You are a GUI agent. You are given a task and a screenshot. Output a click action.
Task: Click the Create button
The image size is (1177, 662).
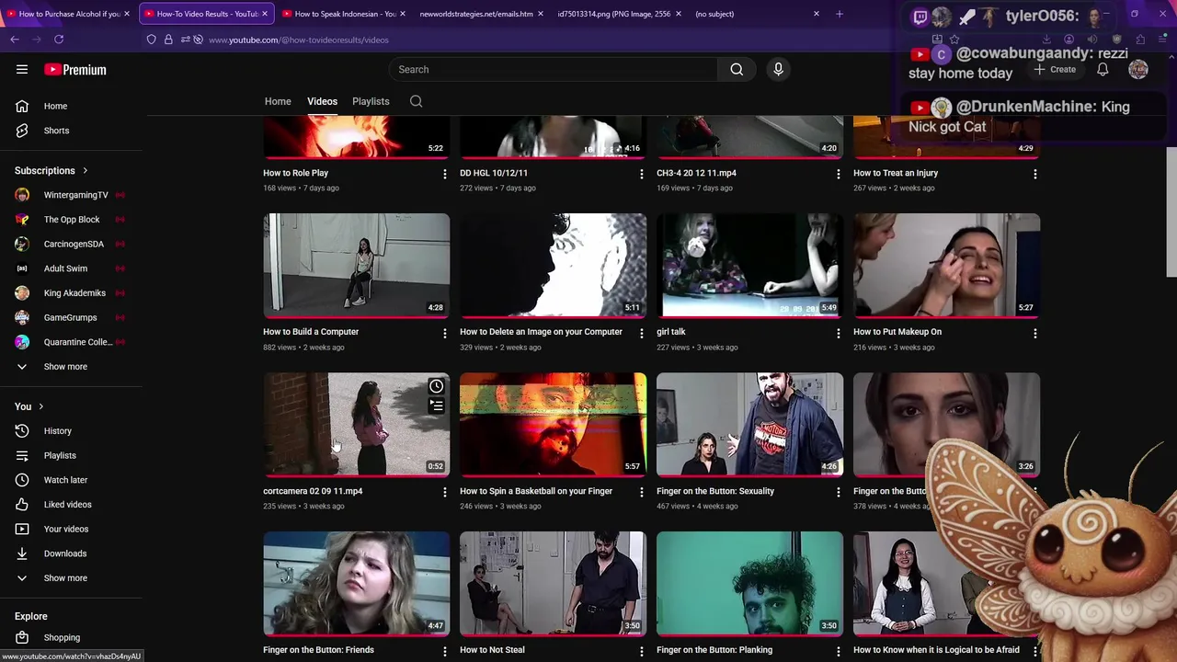pos(1055,70)
